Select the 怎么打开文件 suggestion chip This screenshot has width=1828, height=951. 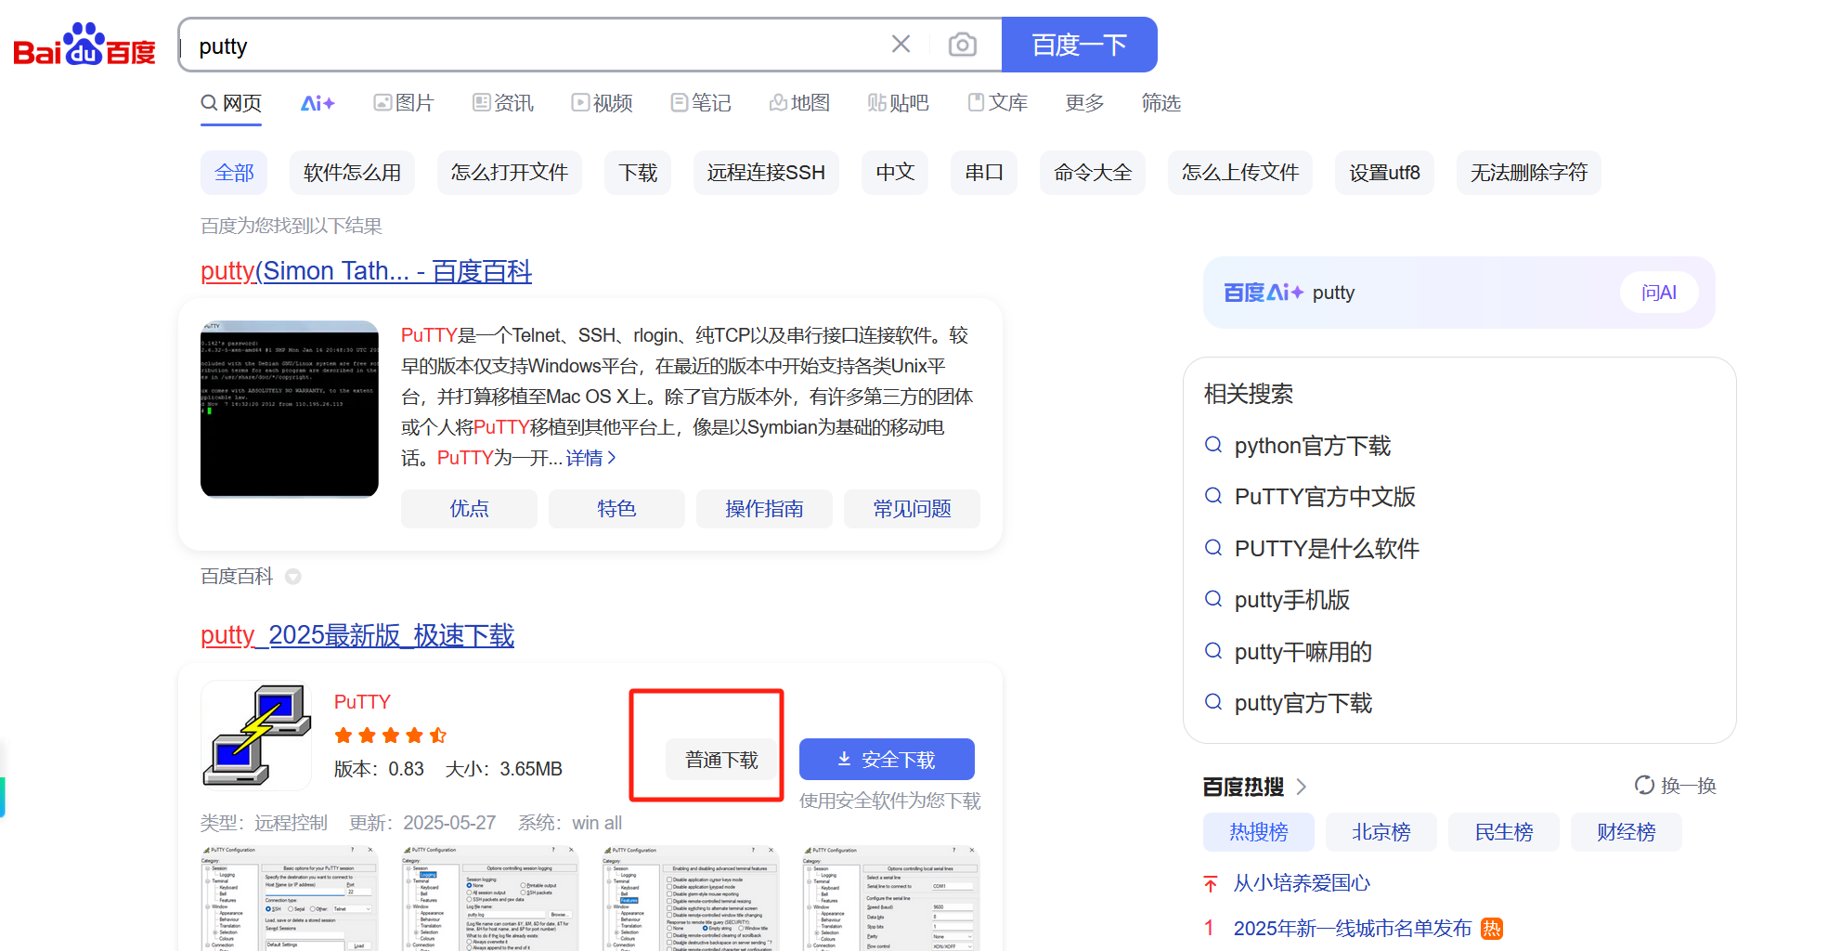510,173
